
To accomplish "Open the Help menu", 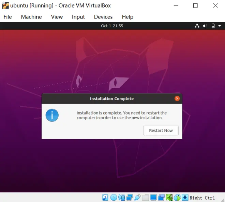I will pos(127,17).
